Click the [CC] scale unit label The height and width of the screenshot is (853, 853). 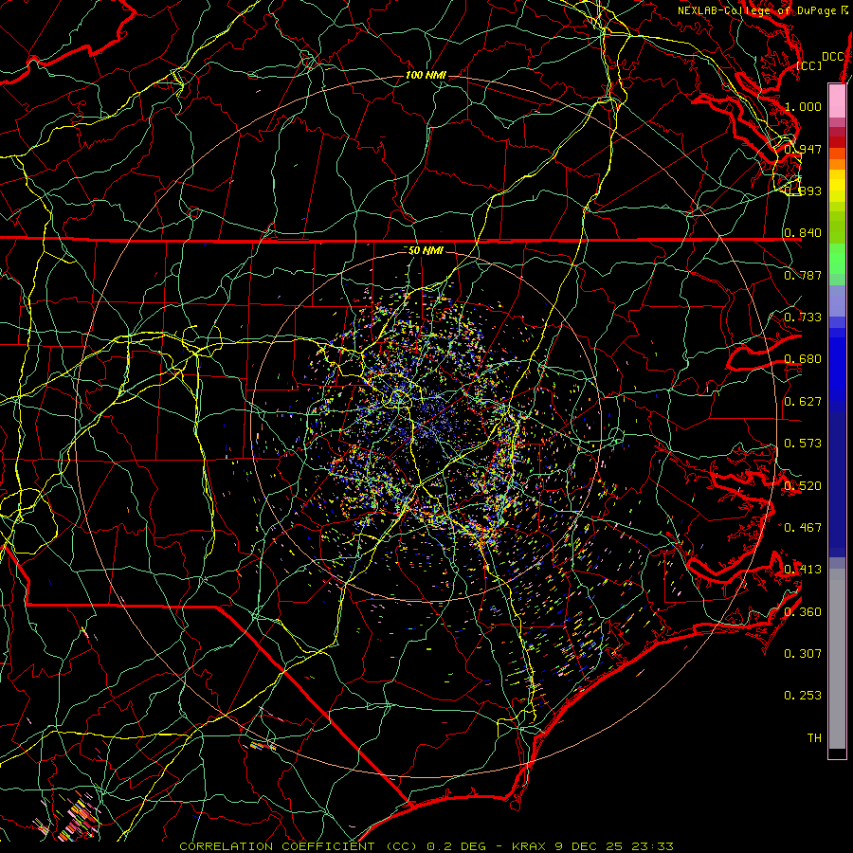pyautogui.click(x=809, y=65)
